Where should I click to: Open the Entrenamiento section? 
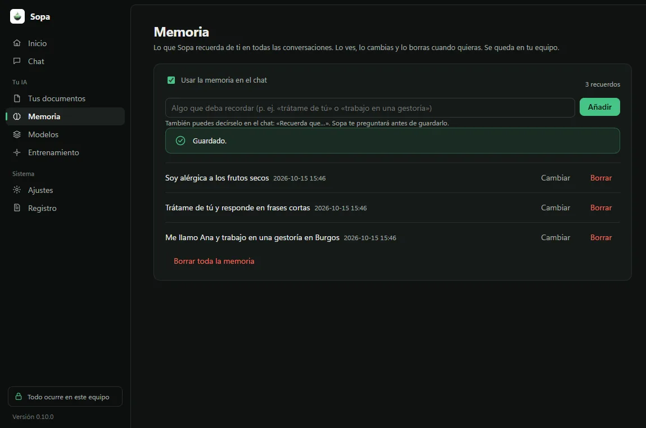tap(65, 152)
